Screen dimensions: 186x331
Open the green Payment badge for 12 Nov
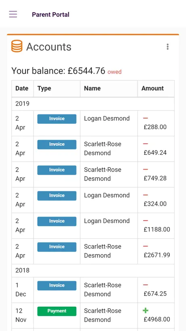coord(57,311)
